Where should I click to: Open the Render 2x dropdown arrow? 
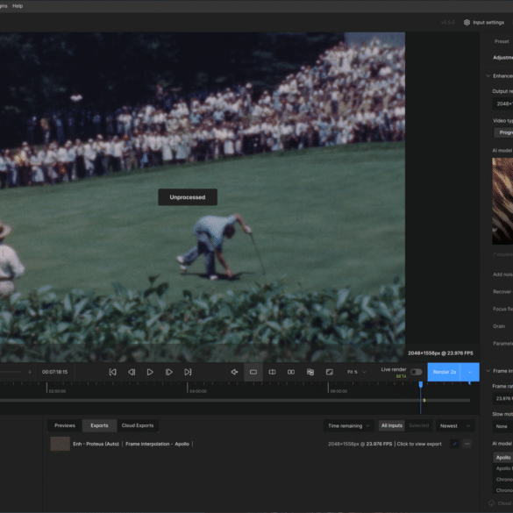[470, 372]
